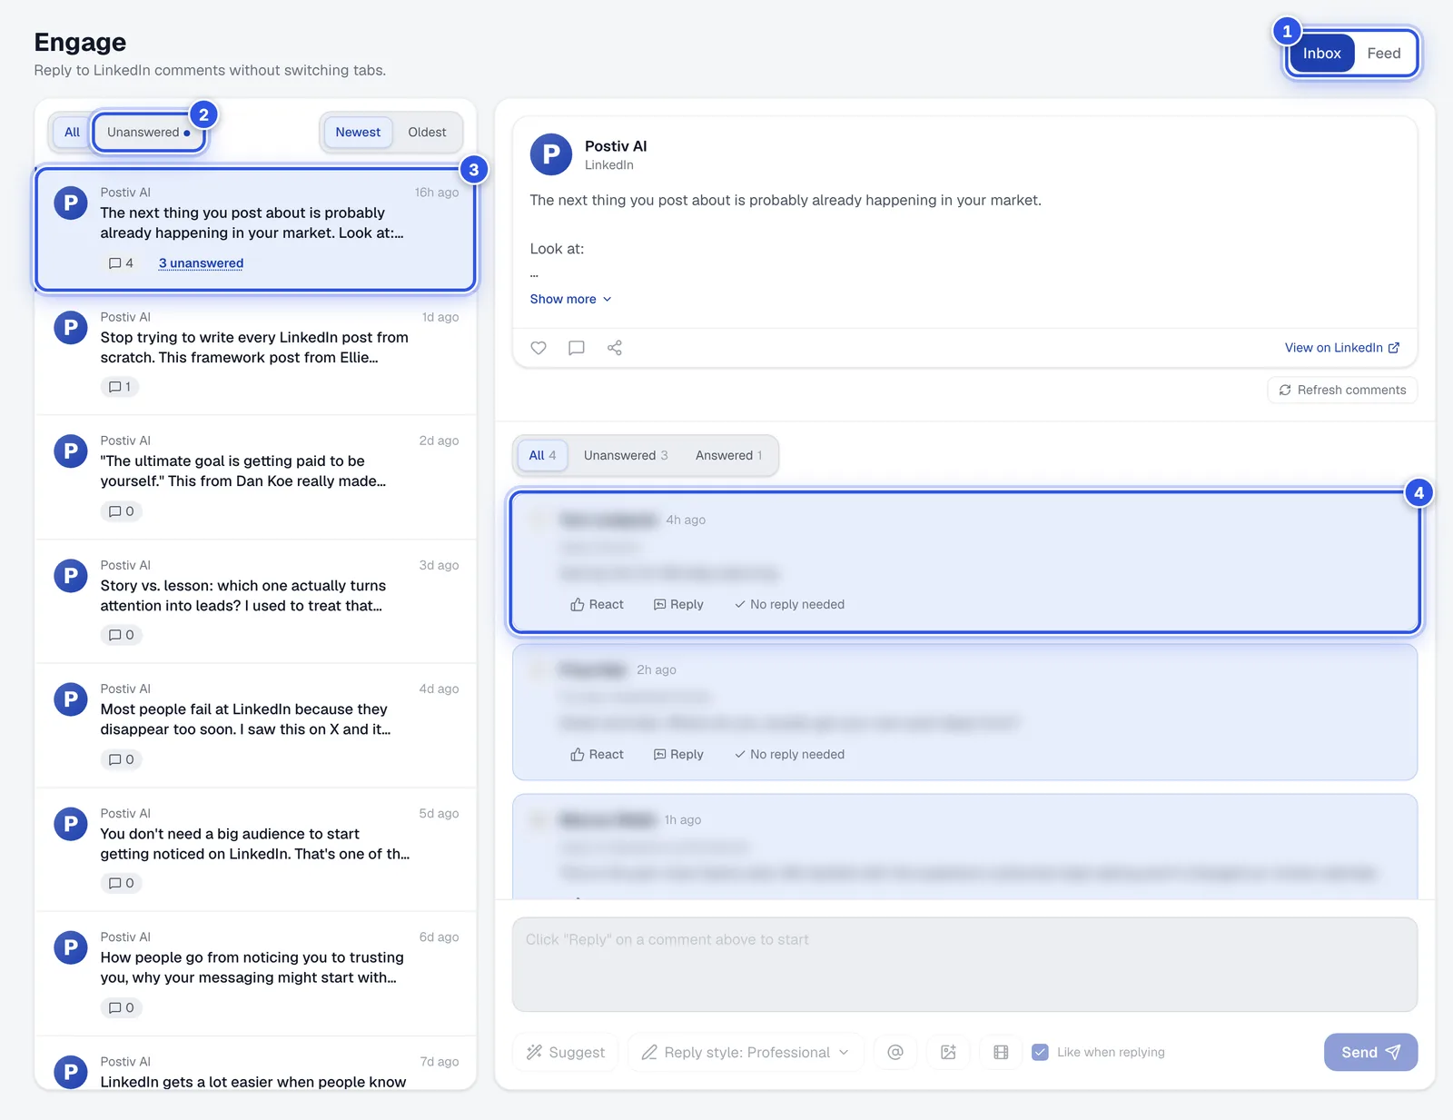Toggle Like when replying checkbox
The image size is (1453, 1120).
pos(1041,1052)
